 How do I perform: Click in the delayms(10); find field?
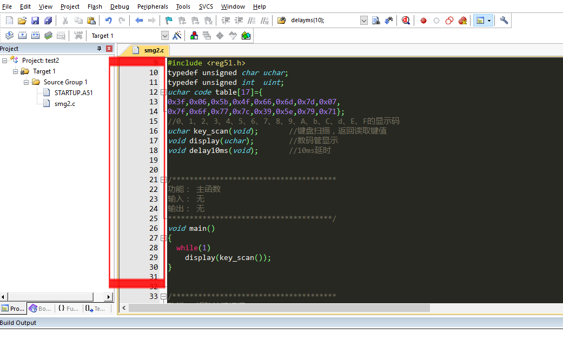[x=324, y=21]
